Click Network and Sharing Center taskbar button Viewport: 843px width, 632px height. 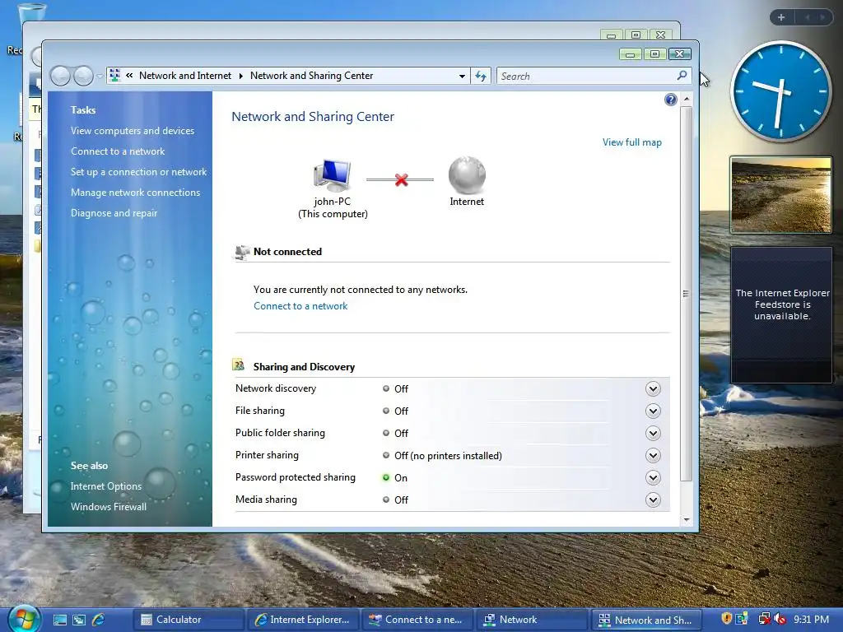(x=646, y=620)
